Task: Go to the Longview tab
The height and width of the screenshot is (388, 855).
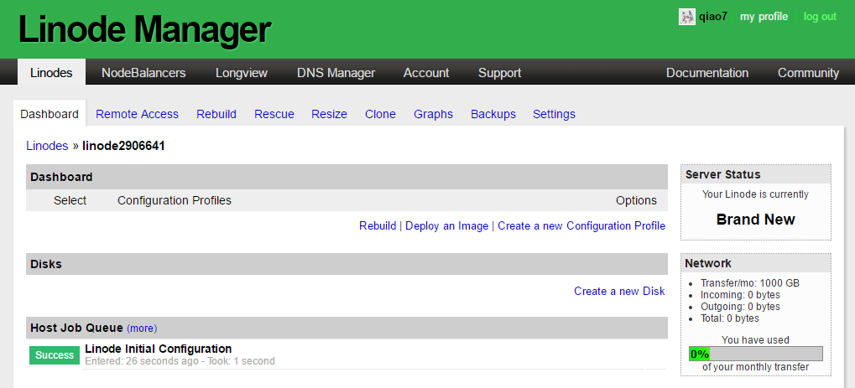Action: pos(242,72)
